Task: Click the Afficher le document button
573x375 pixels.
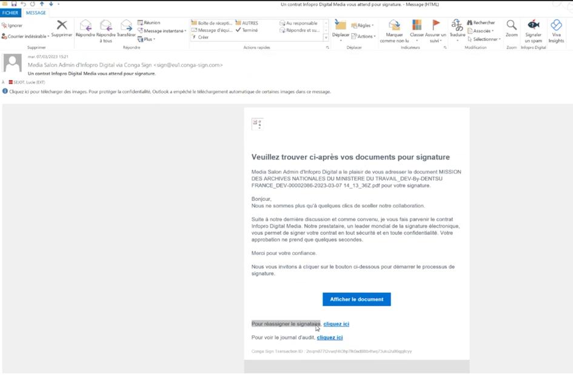Action: [x=357, y=299]
